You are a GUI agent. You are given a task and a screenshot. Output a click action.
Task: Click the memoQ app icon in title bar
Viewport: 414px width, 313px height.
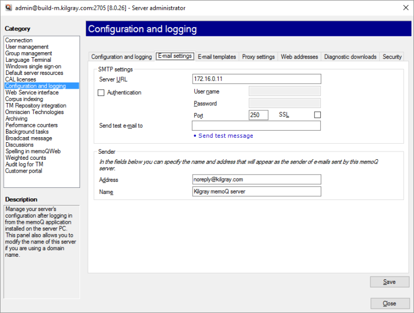coord(8,8)
